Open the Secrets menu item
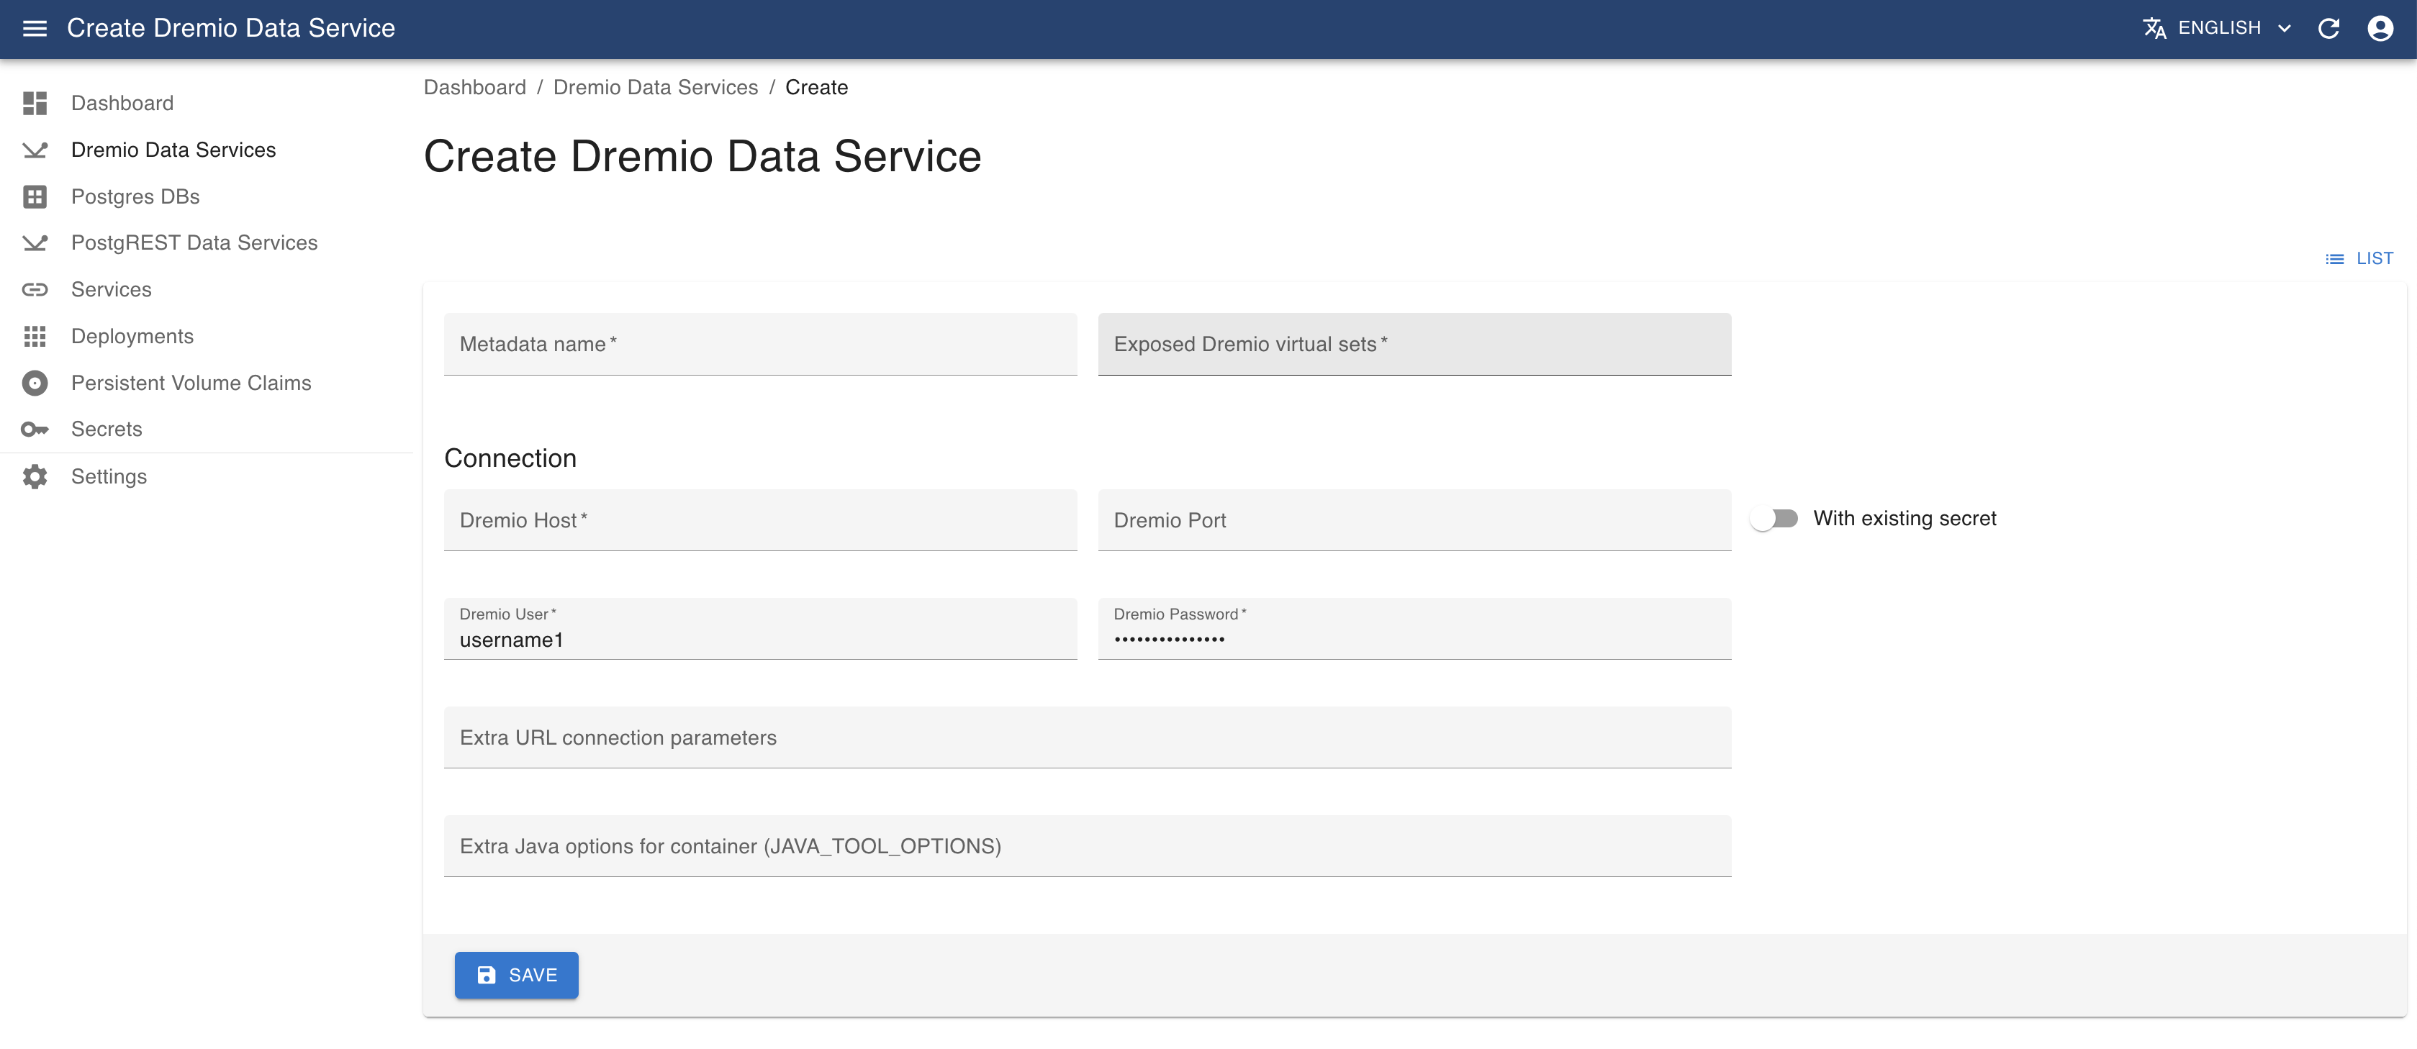The image size is (2417, 1049). click(207, 429)
